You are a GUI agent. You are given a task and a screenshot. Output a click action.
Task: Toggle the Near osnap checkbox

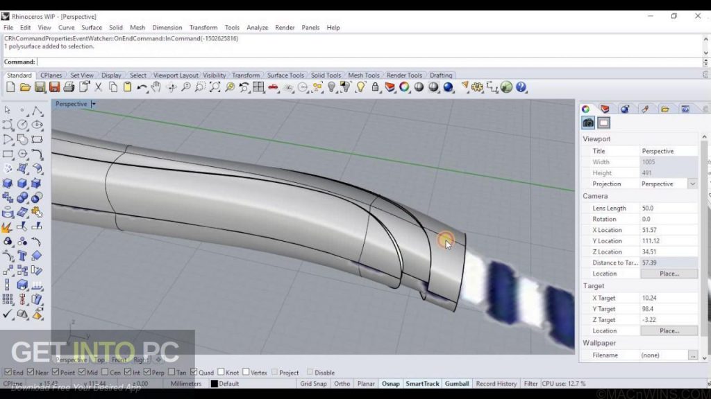click(31, 372)
